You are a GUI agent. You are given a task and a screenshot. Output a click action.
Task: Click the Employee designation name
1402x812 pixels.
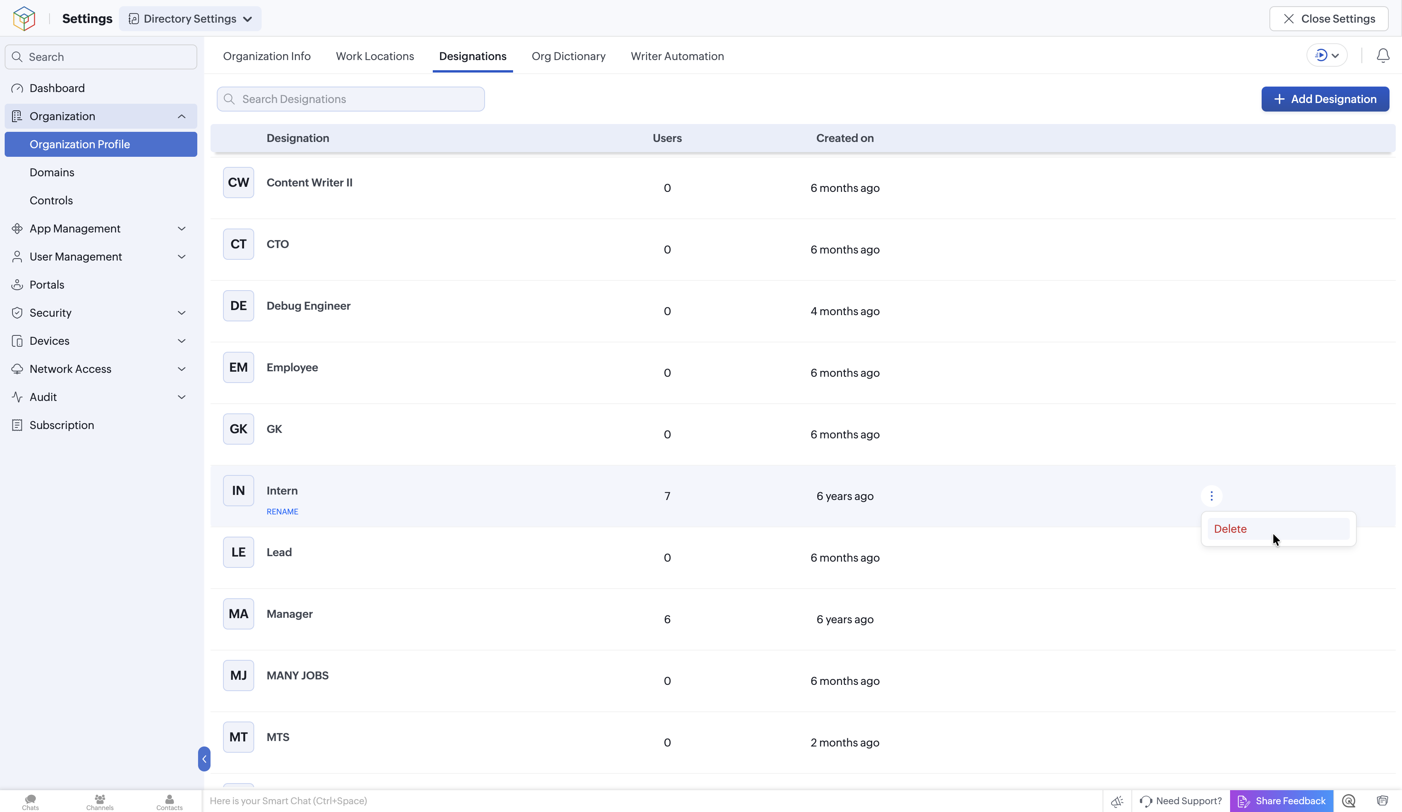tap(292, 367)
